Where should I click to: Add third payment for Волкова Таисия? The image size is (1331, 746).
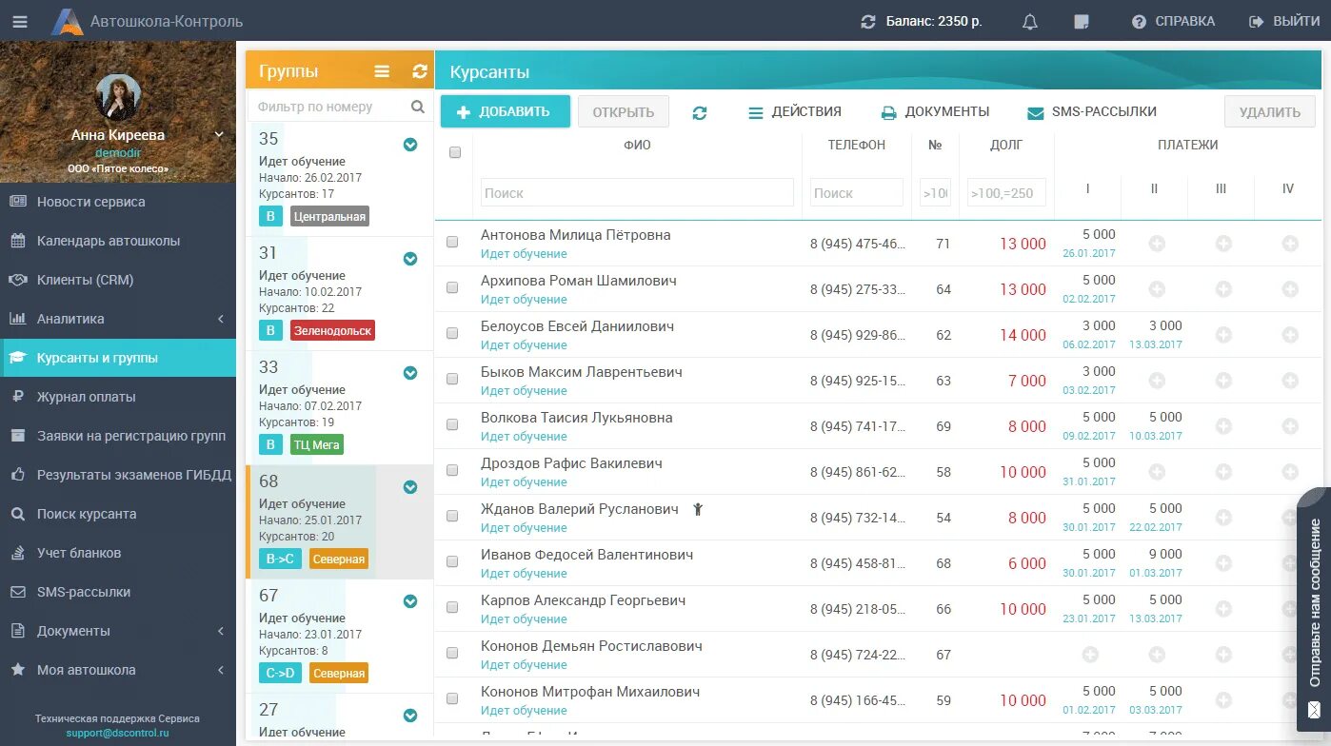pos(1223,426)
